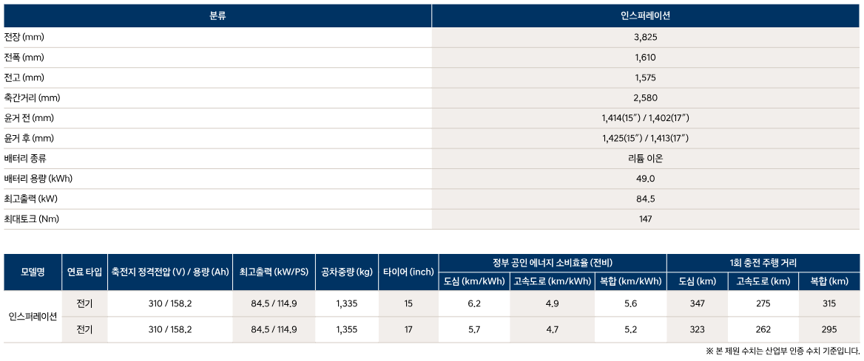The image size is (864, 361).
Task: Click the 고속도로 (km/kWh) sub-header
Action: point(552,281)
